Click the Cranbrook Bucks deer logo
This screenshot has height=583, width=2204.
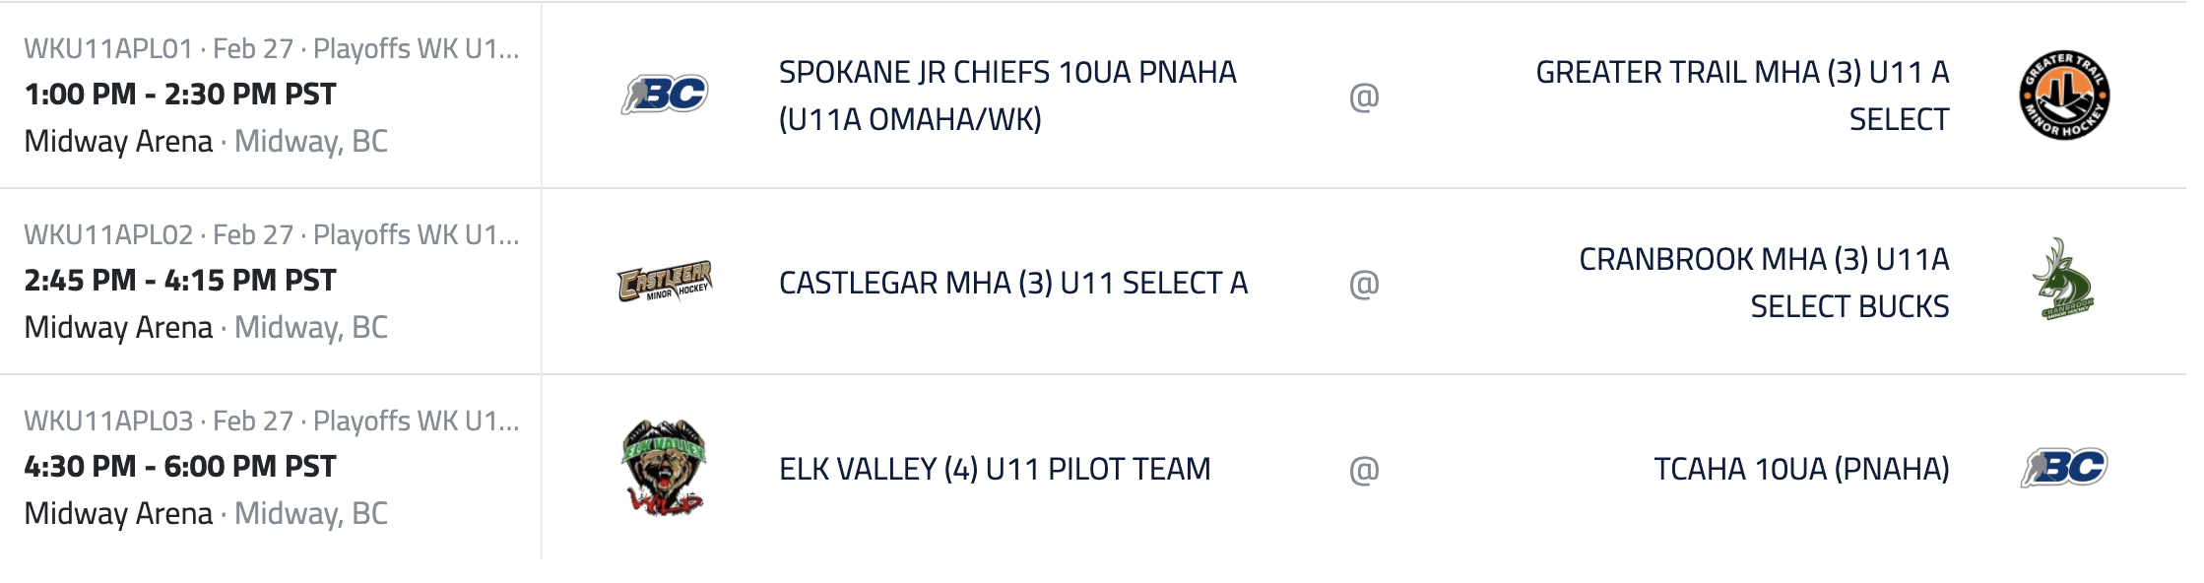(x=2064, y=280)
